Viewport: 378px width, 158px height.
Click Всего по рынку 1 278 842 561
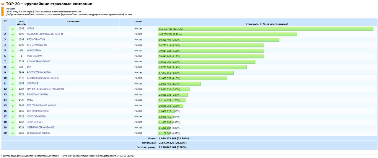(x=172, y=147)
